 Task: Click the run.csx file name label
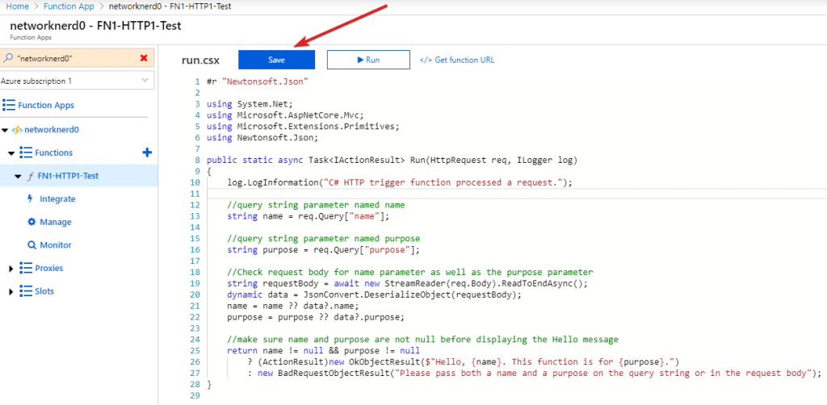click(x=200, y=60)
